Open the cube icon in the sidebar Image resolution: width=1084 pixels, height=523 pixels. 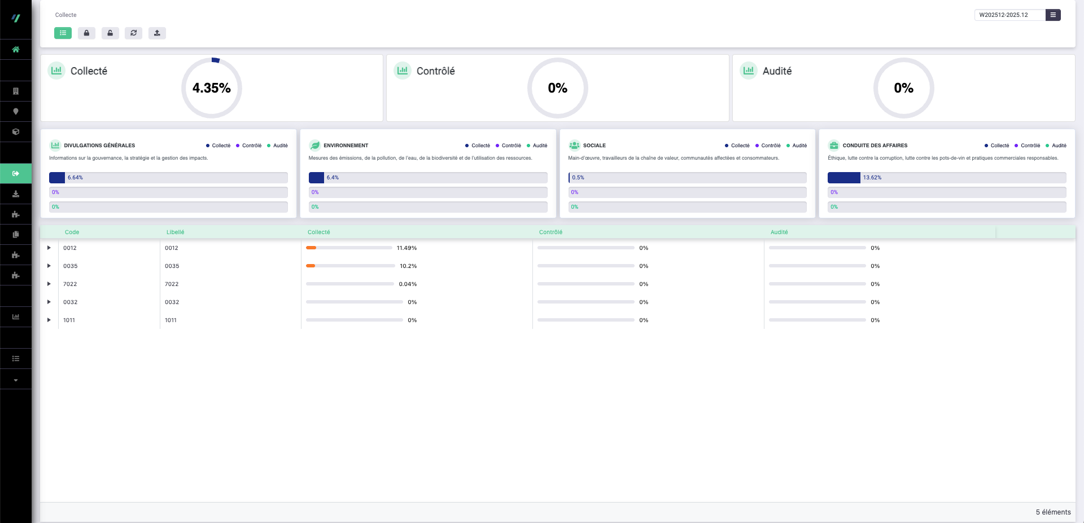16,132
